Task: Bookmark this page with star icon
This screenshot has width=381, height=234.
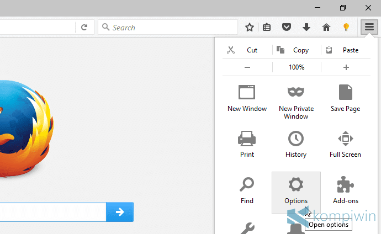Action: 249,27
